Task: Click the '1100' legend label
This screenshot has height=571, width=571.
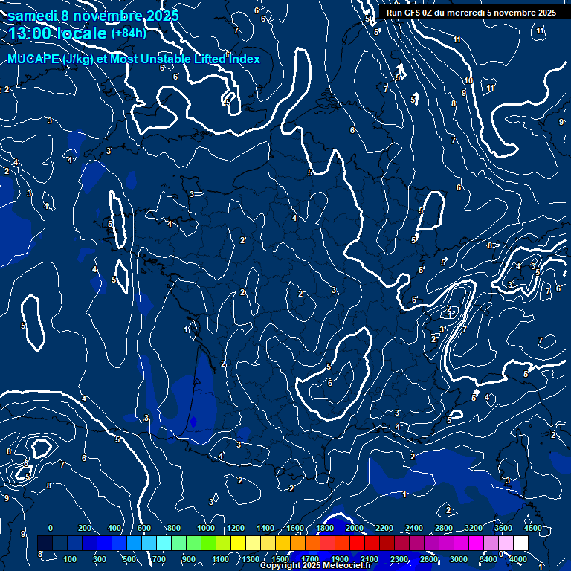Action: 221,559
